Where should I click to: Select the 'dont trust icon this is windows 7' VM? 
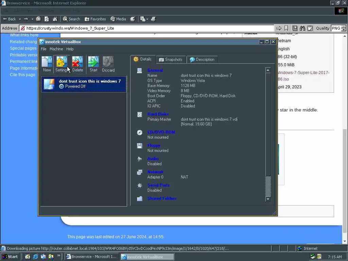click(84, 84)
